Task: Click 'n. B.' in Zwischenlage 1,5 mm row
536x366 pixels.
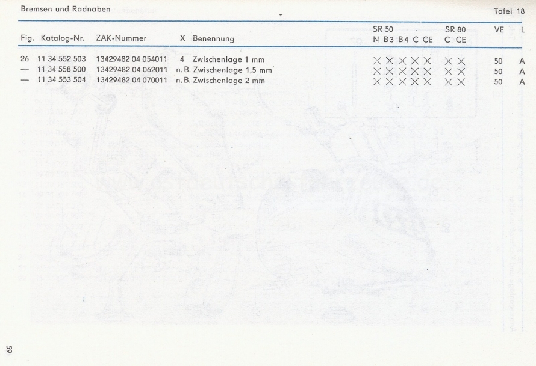Action: tap(183, 70)
